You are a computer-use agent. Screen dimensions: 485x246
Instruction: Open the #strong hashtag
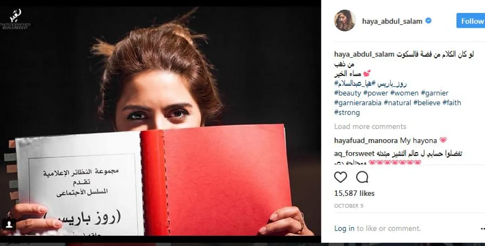[347, 112]
